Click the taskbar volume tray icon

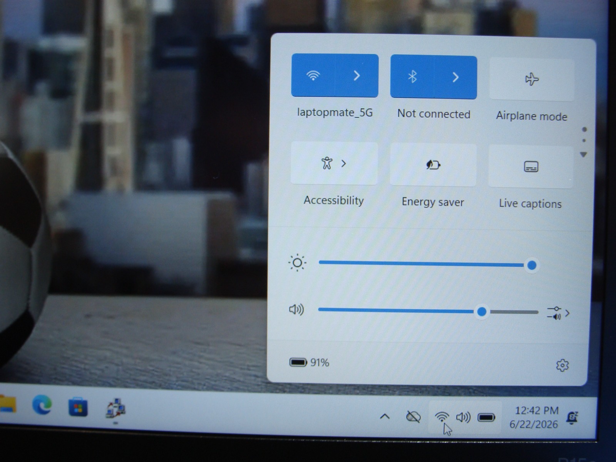click(463, 417)
